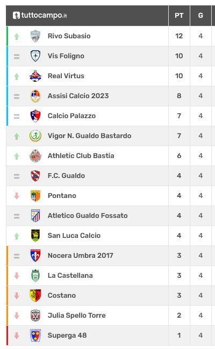215x349 pixels.
Task: Click the Costano yellow-red shield
Action: (35, 296)
